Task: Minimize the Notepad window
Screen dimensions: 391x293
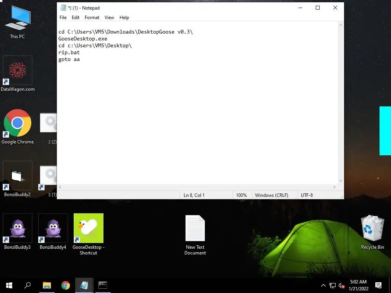Action: pos(301,8)
